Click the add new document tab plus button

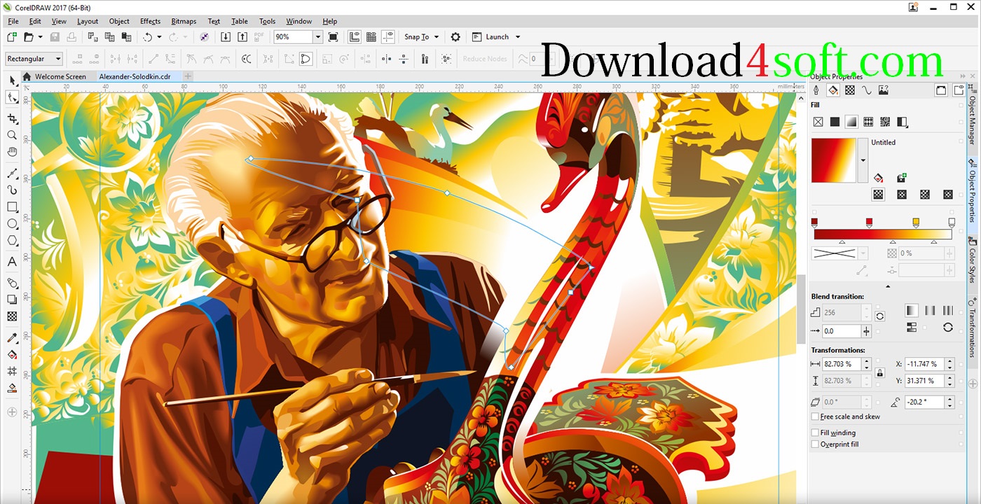(x=188, y=76)
